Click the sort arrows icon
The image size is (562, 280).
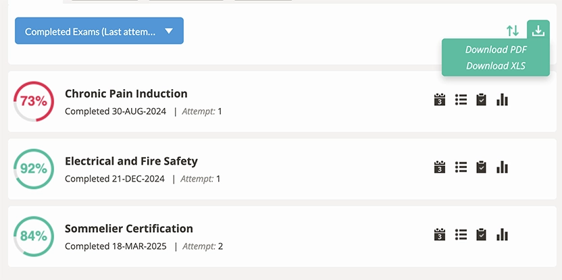pyautogui.click(x=513, y=31)
